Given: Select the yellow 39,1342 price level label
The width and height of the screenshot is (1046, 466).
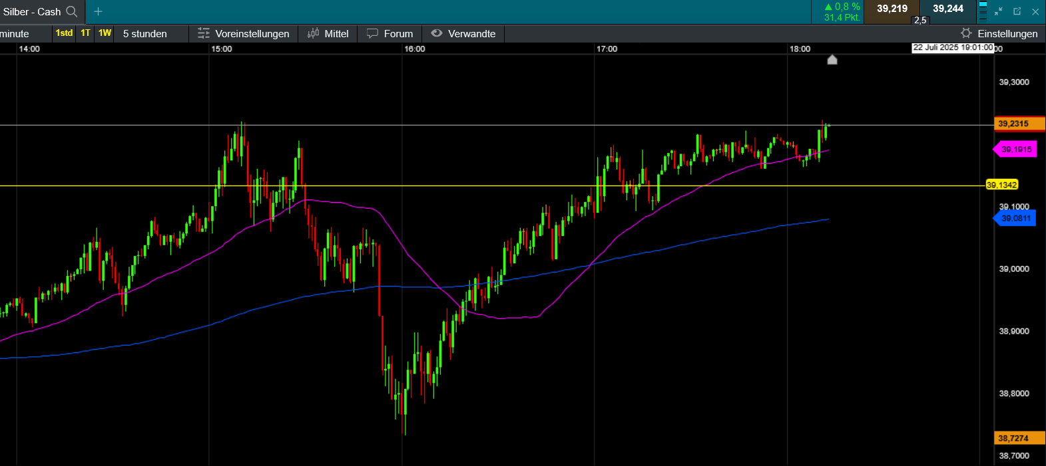Looking at the screenshot, I should tap(1001, 185).
